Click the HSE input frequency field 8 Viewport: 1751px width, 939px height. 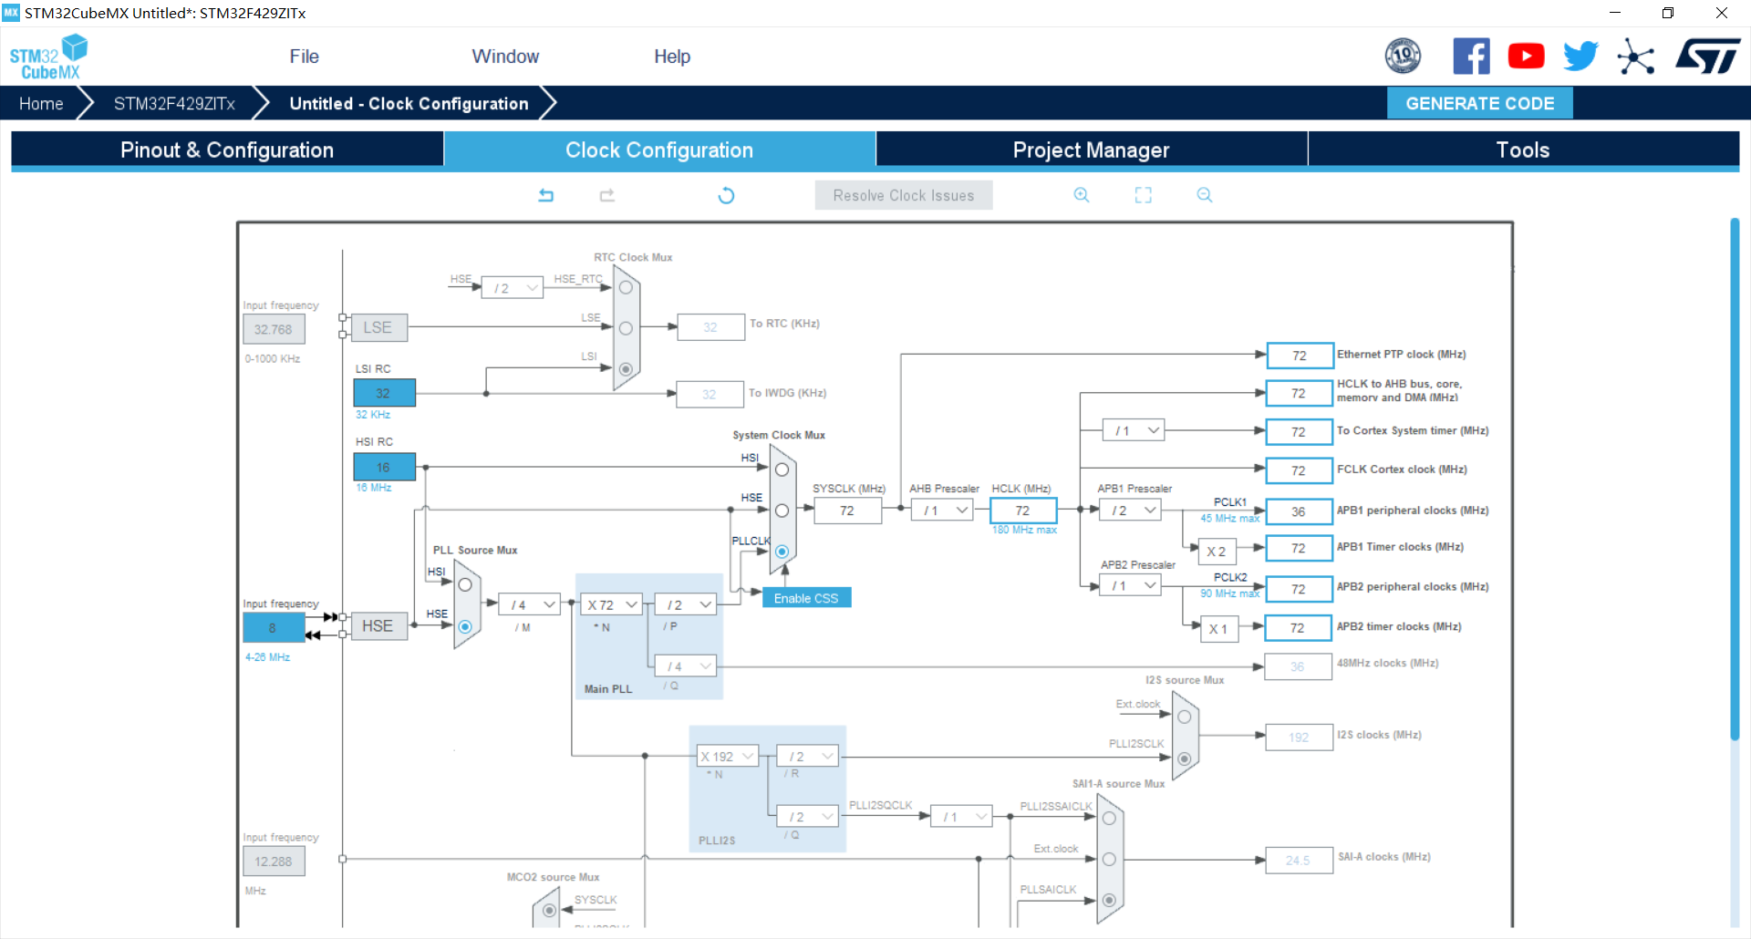[x=274, y=627]
